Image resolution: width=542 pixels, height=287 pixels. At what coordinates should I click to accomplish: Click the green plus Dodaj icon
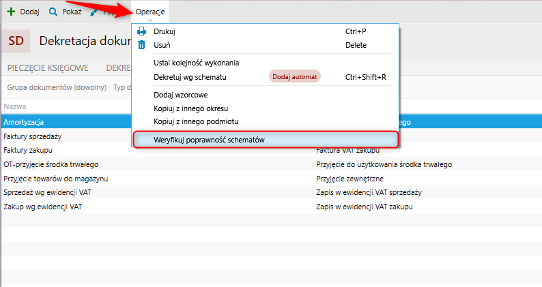[11, 12]
